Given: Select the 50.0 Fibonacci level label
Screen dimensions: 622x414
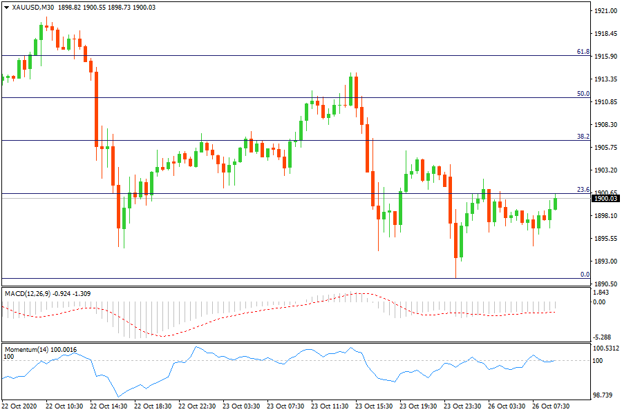Looking at the screenshot, I should 583,94.
